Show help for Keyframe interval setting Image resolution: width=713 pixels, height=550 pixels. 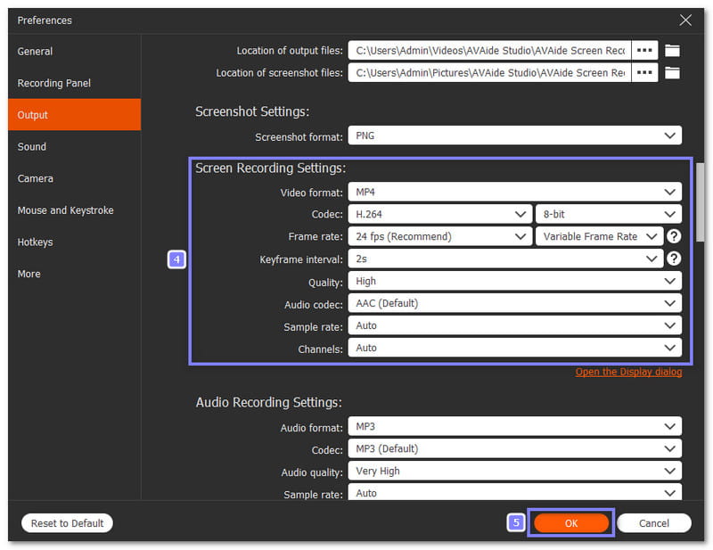point(674,259)
